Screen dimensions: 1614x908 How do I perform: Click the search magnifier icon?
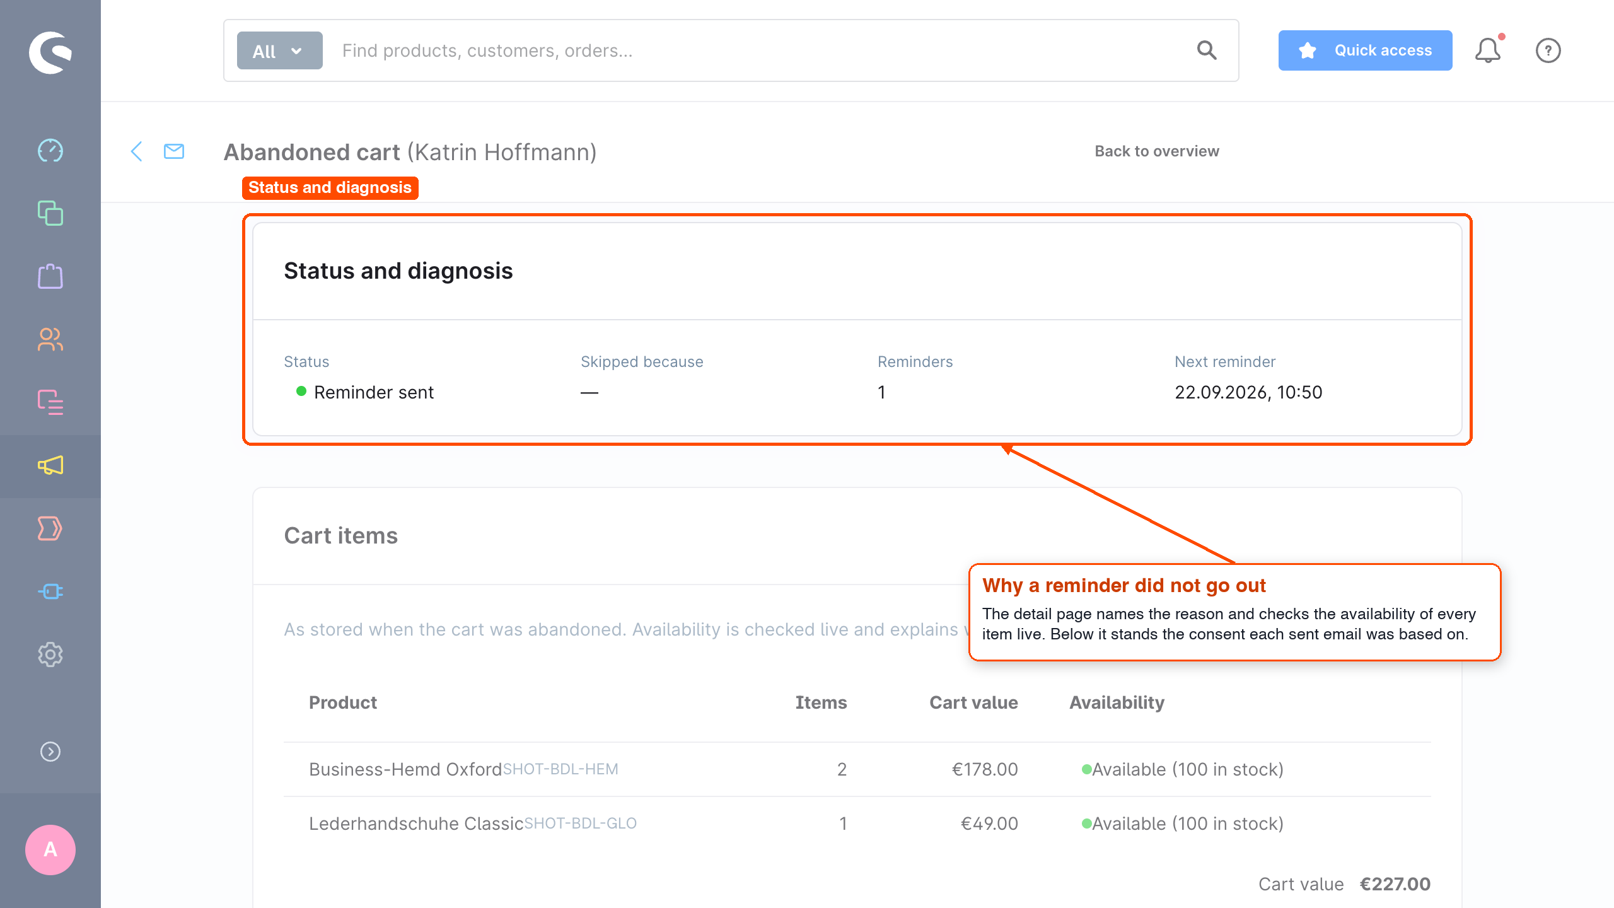[1207, 50]
